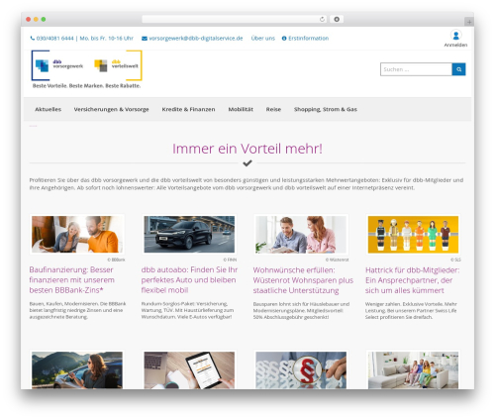Screen dimensions: 495x419
Task: Click the black SUV car thumbnail
Action: pos(189,235)
